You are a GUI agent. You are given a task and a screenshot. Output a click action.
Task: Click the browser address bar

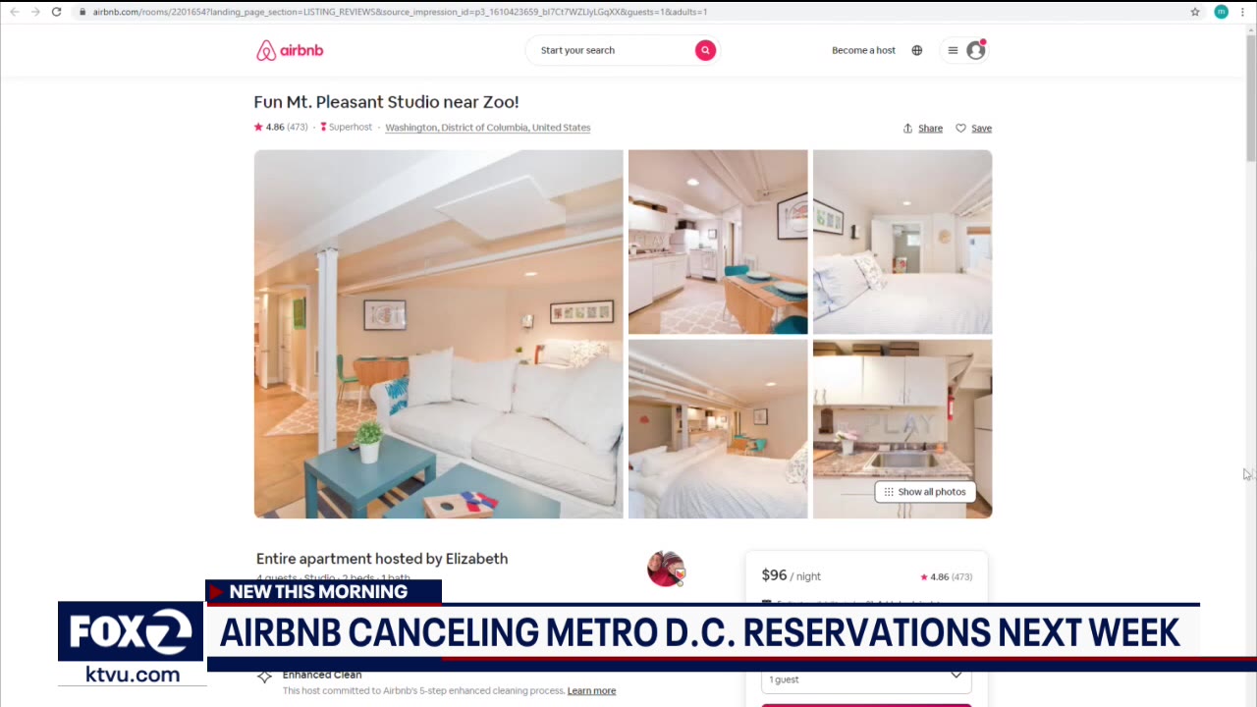pyautogui.click(x=628, y=12)
